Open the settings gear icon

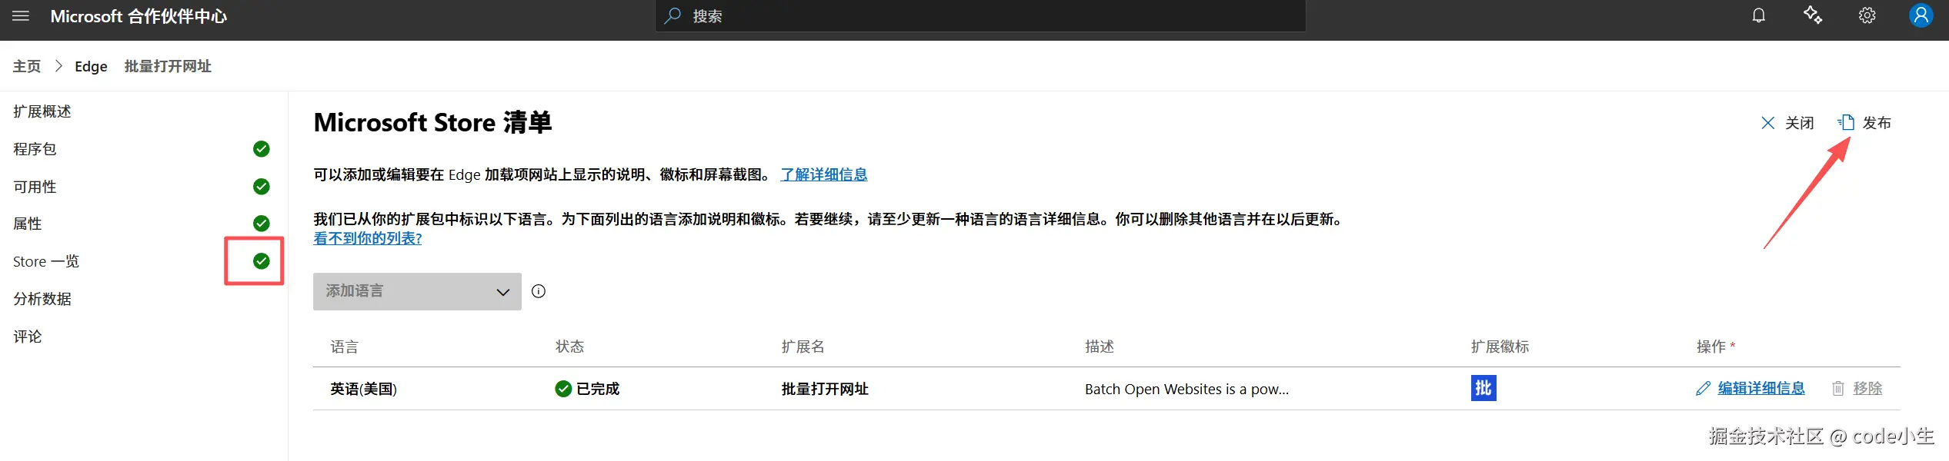(1867, 15)
